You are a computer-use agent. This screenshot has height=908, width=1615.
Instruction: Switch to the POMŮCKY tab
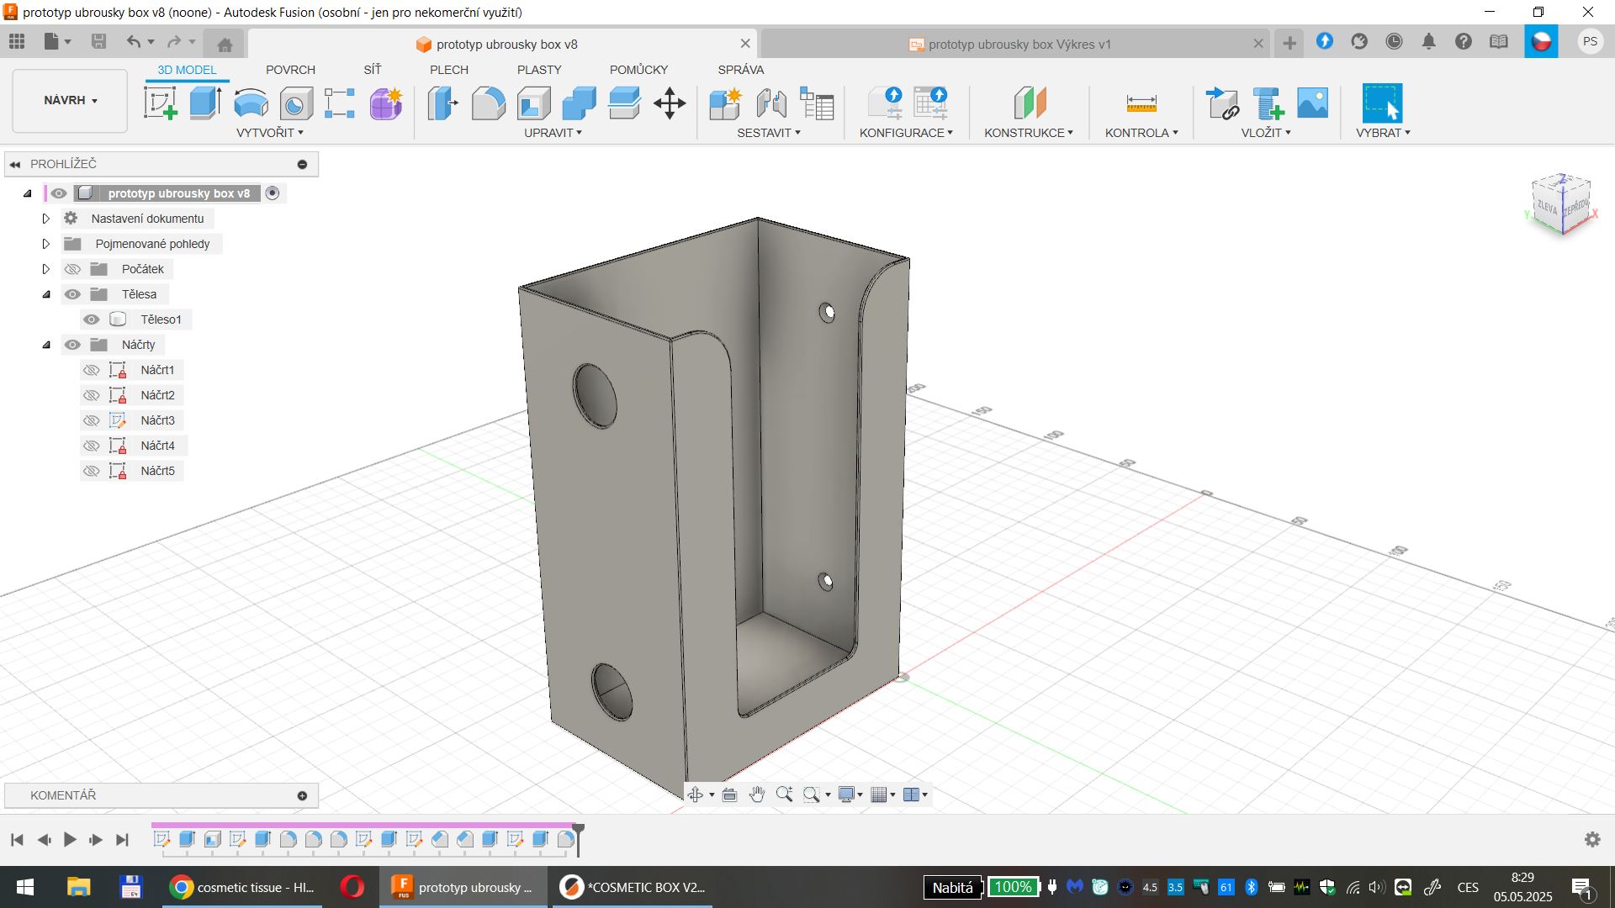tap(638, 70)
